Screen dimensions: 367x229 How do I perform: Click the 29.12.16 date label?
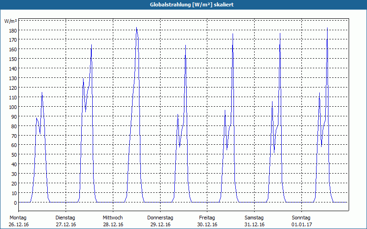pyautogui.click(x=160, y=225)
